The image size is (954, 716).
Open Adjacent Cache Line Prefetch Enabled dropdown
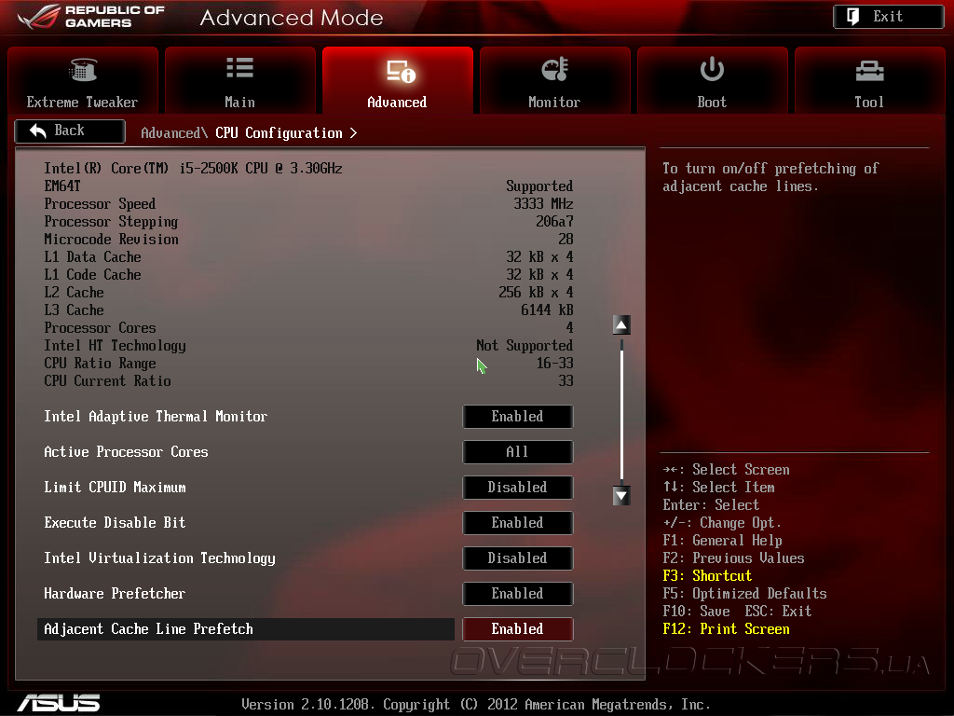click(x=518, y=629)
